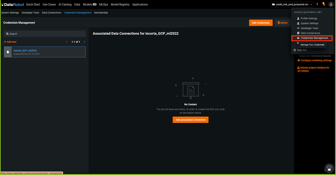The width and height of the screenshot is (336, 175).
Task: Expand the credit_risk_pred_prepared.csv project dropdown
Action: point(292,4)
